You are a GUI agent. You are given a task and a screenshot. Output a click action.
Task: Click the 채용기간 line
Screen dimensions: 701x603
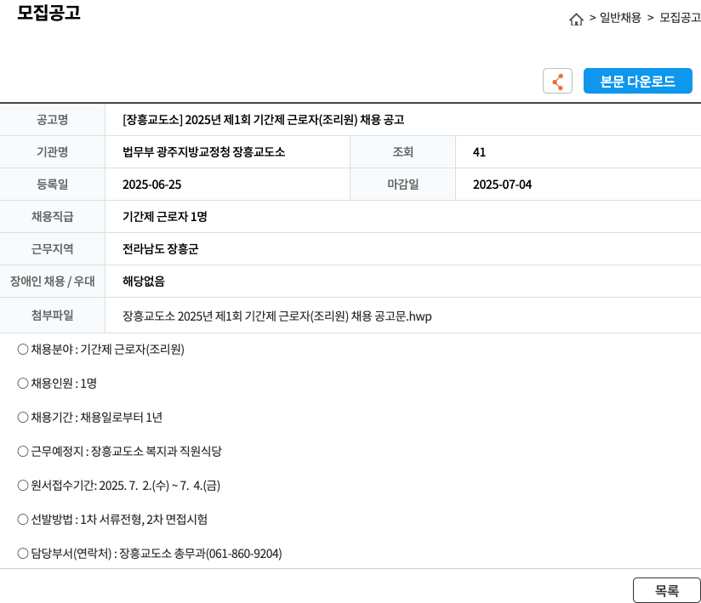tap(90, 417)
